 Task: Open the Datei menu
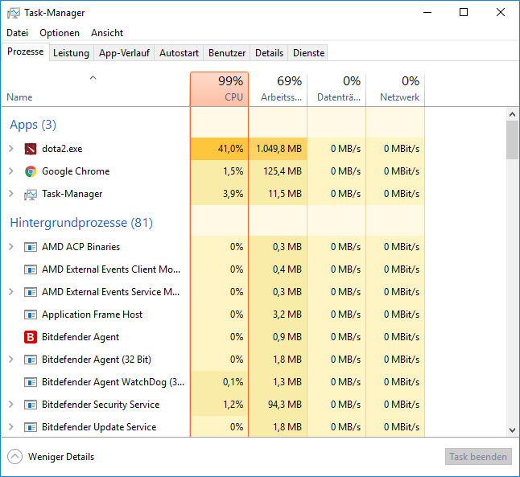pyautogui.click(x=17, y=33)
